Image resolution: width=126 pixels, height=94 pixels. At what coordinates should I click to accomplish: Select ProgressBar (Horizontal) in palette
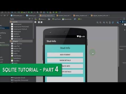click(20, 80)
